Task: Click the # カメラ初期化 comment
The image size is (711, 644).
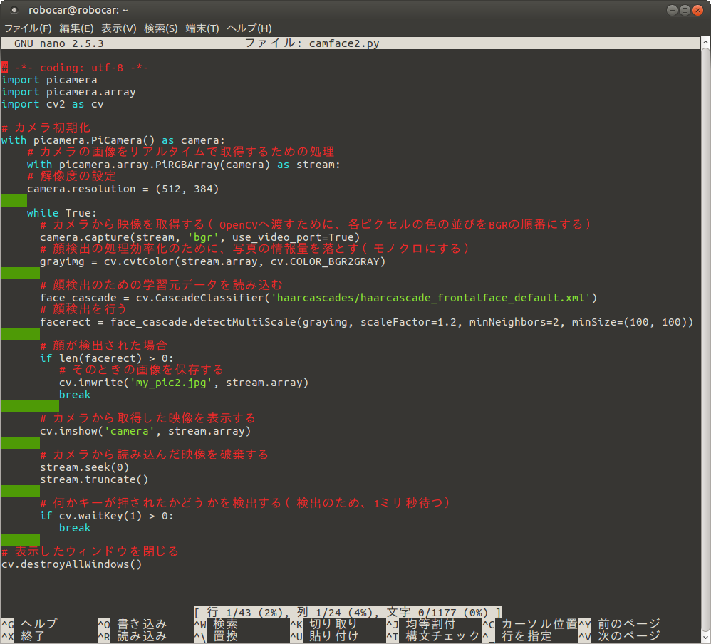Action: (x=46, y=128)
